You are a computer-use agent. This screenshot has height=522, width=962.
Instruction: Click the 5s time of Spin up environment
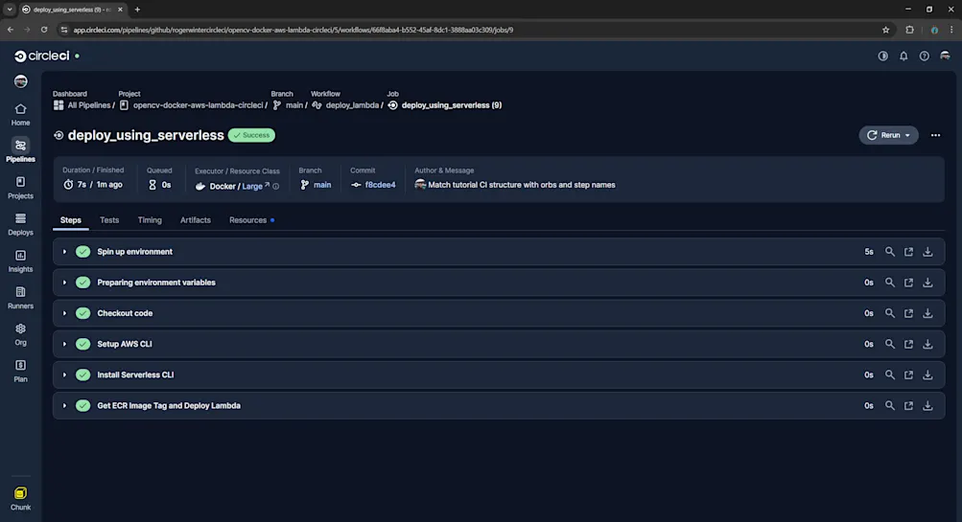pos(869,252)
